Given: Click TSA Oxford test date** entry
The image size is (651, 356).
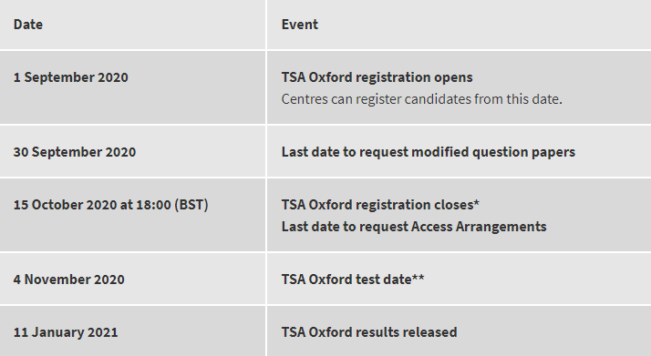Looking at the screenshot, I should 353,280.
